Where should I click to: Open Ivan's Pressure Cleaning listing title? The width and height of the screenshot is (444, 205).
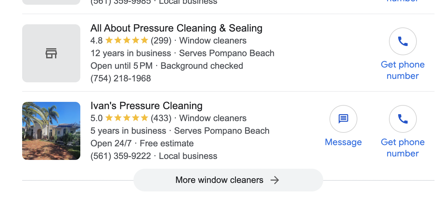pos(146,106)
